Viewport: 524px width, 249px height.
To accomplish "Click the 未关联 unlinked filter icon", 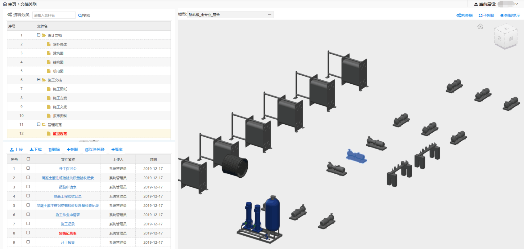I will click(458, 16).
